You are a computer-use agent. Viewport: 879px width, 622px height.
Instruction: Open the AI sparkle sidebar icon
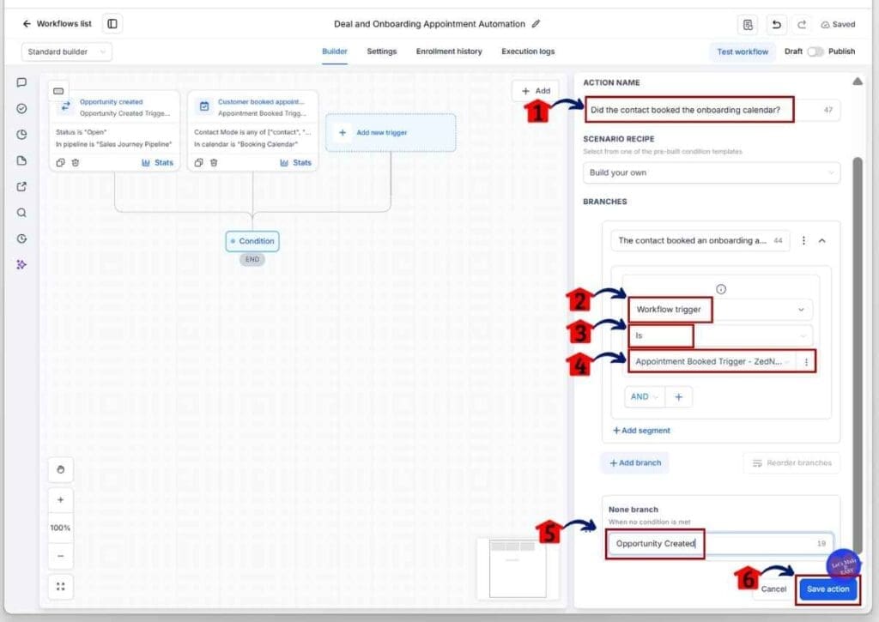click(21, 264)
